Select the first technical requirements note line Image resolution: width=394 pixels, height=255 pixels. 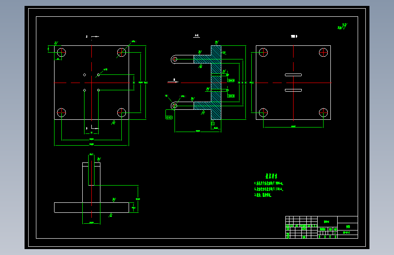[269, 183]
